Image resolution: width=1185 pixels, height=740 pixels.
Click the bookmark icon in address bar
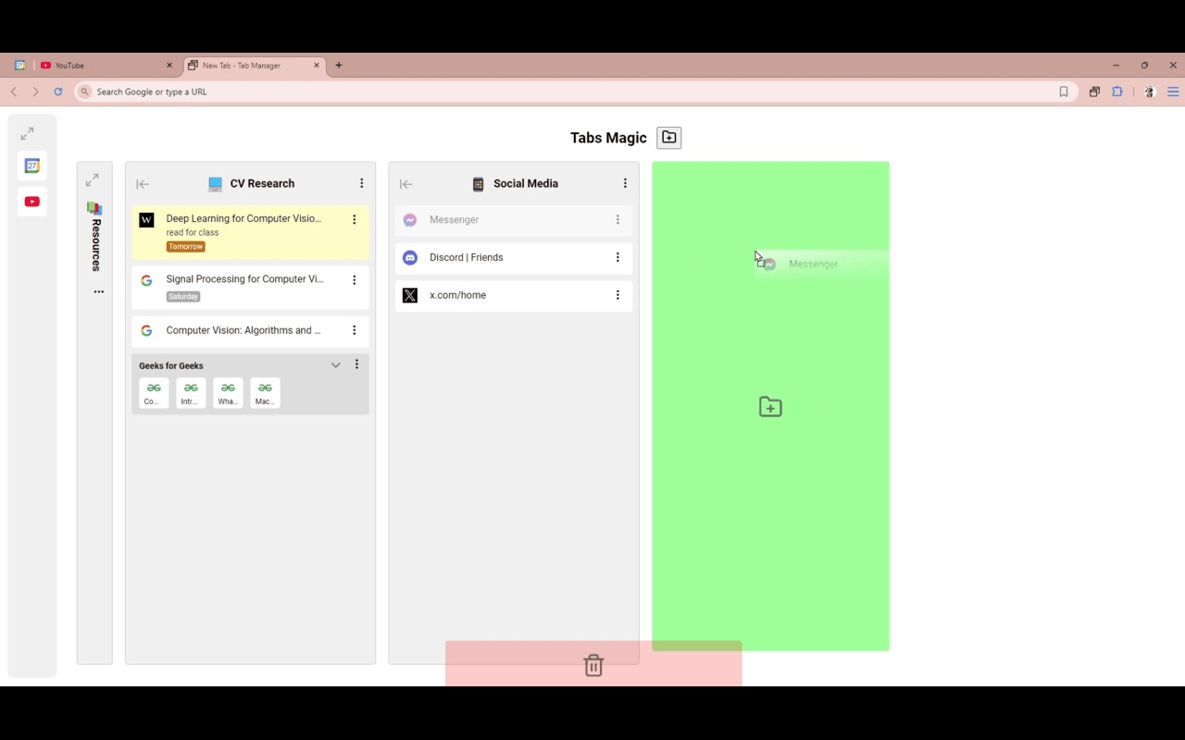tap(1064, 92)
